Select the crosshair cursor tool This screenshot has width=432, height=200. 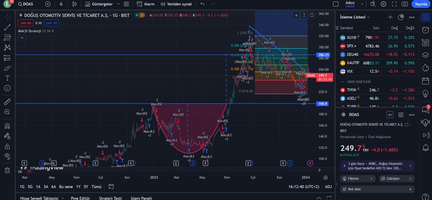click(7, 17)
